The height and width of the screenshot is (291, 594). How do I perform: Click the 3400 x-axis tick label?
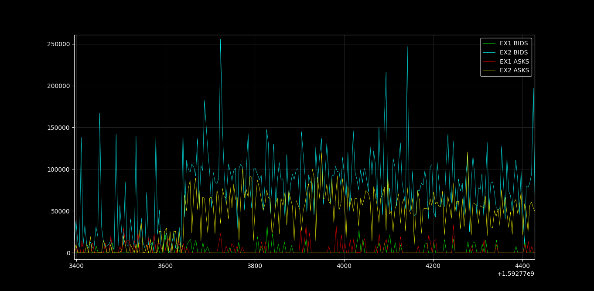tap(76, 265)
